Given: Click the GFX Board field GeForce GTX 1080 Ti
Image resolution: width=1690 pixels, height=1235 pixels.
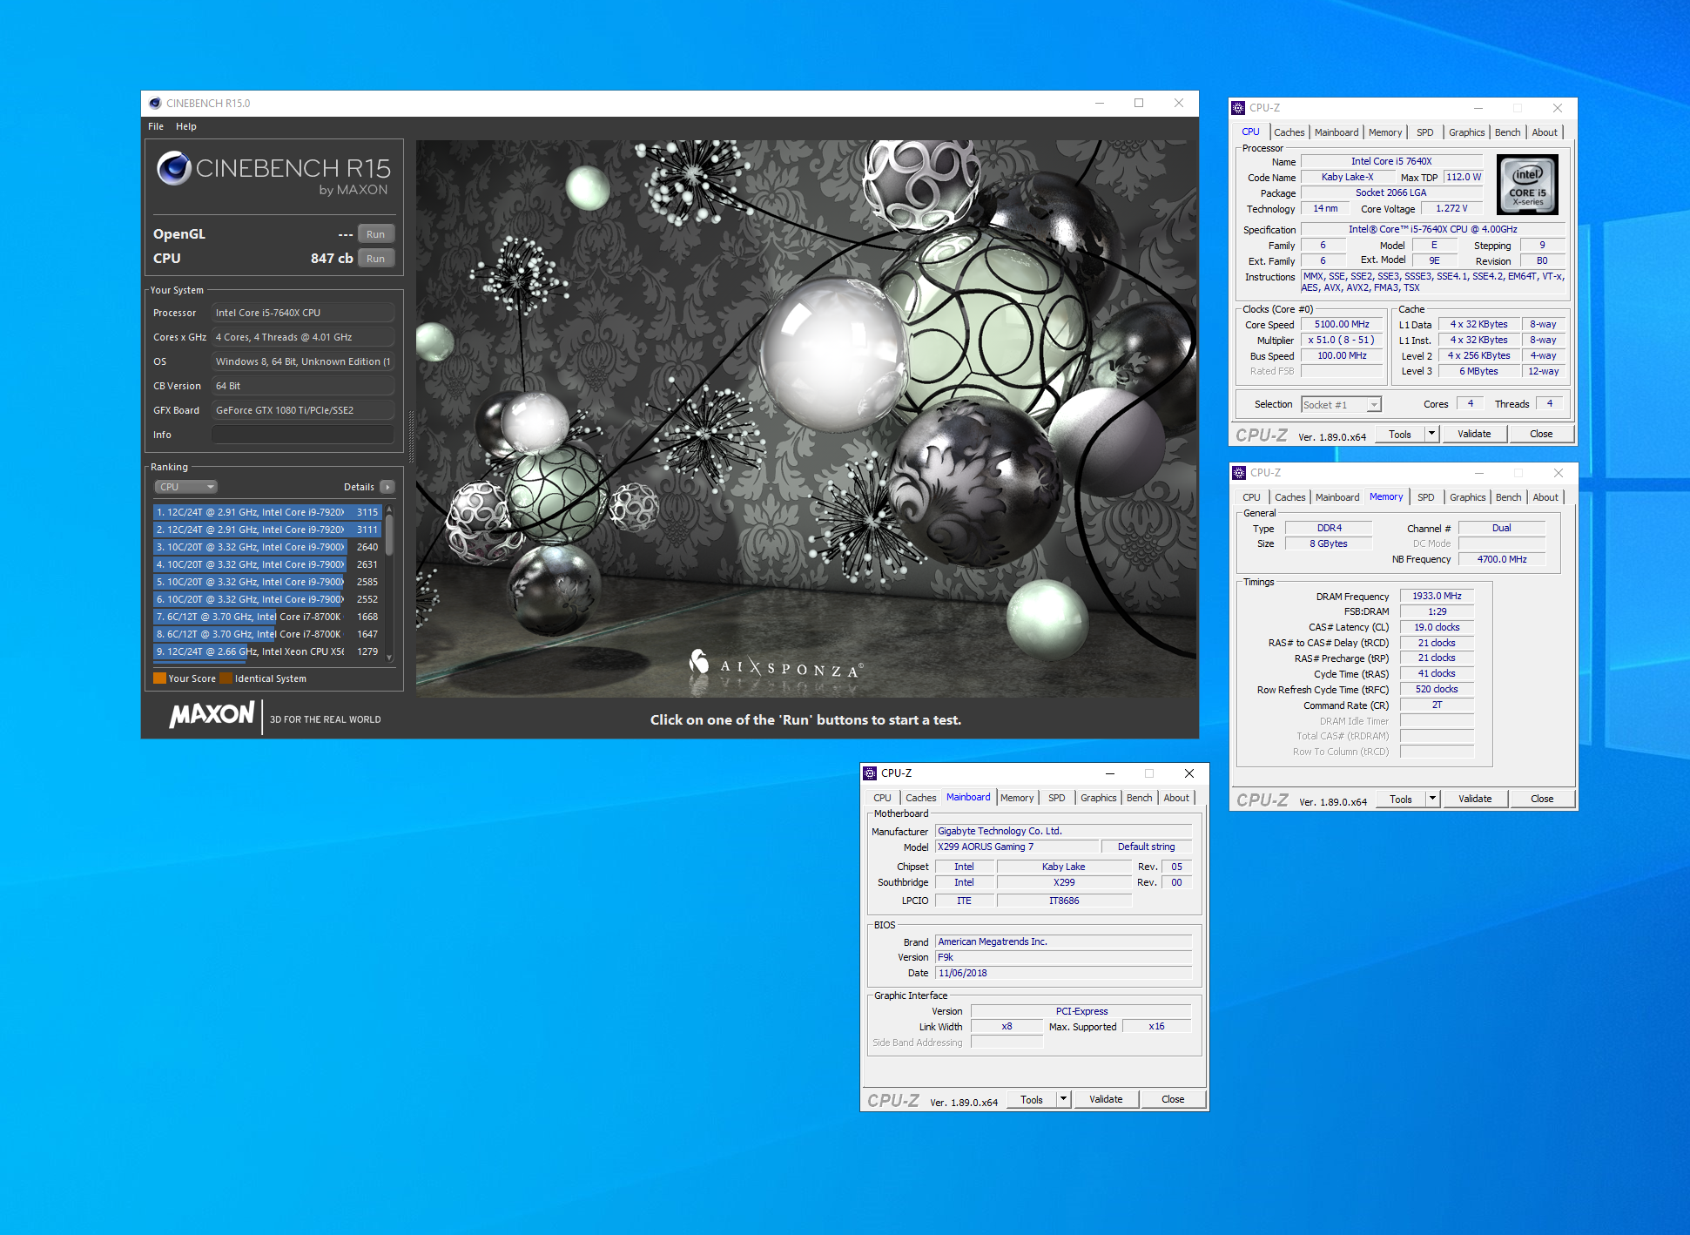Looking at the screenshot, I should coord(303,410).
